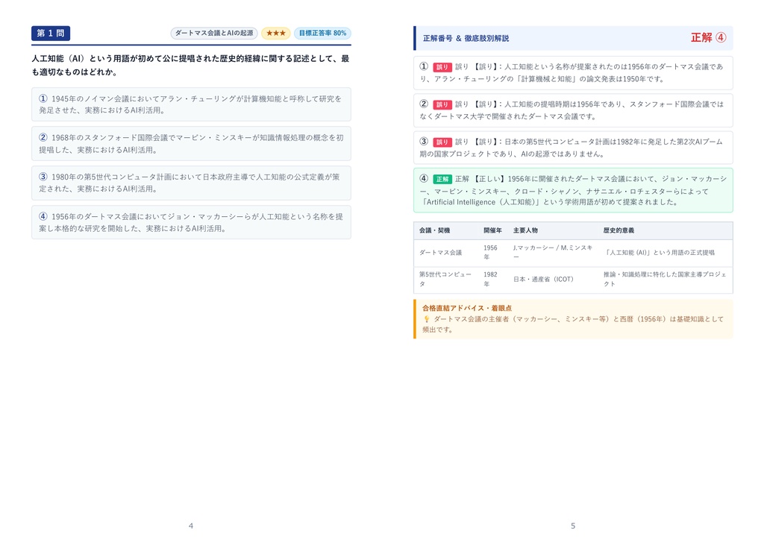Click the 1982年 table cell
The image size is (764, 542).
[491, 279]
